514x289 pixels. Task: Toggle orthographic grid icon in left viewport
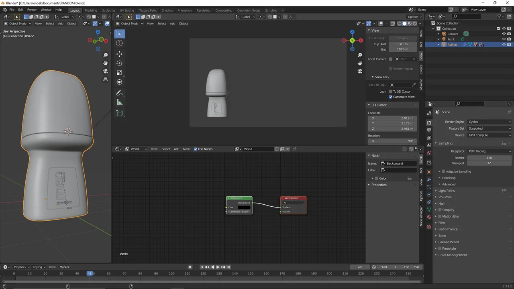click(106, 79)
